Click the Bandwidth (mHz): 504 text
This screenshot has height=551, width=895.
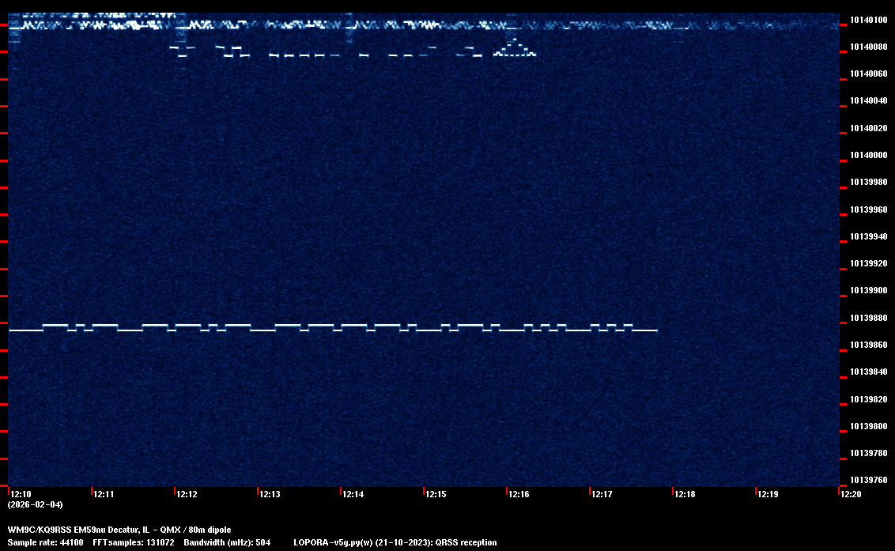click(226, 542)
